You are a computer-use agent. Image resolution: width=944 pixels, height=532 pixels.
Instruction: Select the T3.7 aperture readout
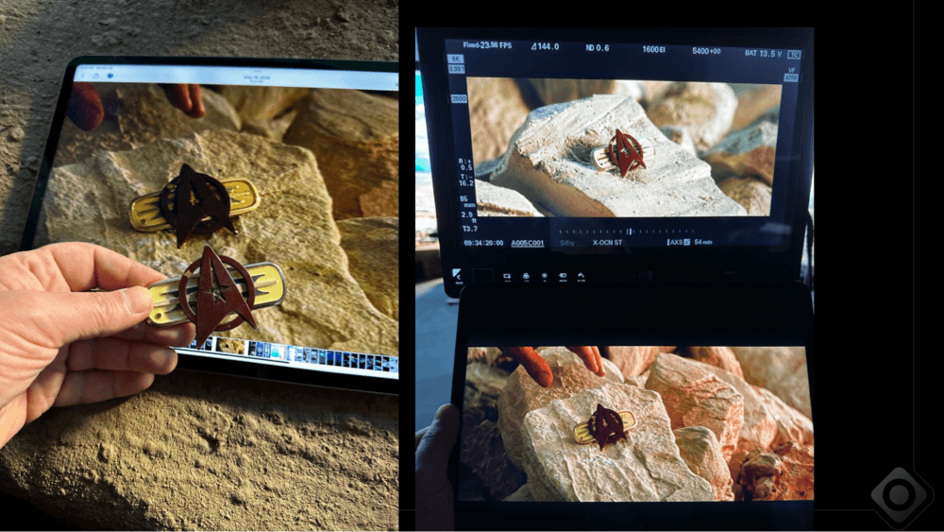[469, 229]
